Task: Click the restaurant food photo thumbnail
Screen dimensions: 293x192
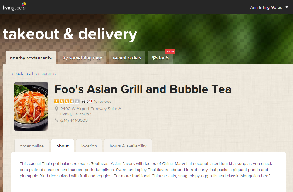Action: pos(31,106)
